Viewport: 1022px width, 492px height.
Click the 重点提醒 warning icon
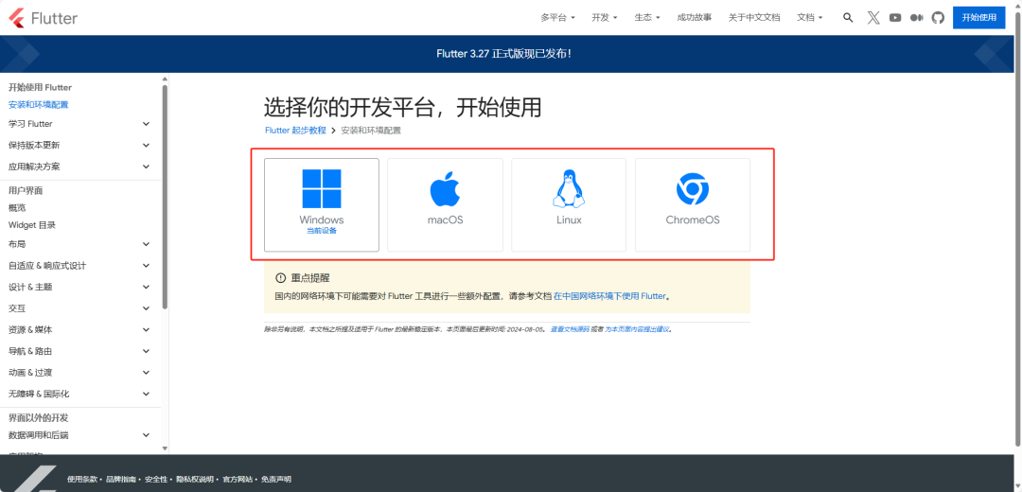281,277
